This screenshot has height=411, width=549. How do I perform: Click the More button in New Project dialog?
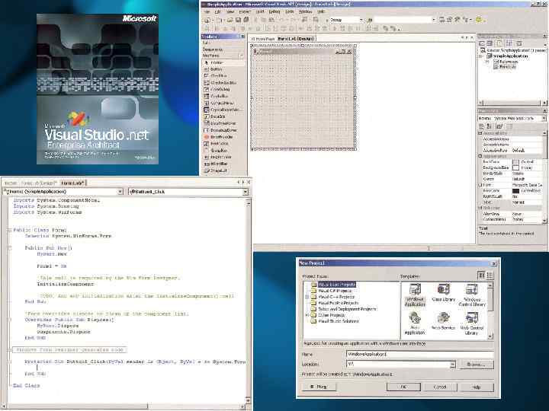tap(319, 387)
